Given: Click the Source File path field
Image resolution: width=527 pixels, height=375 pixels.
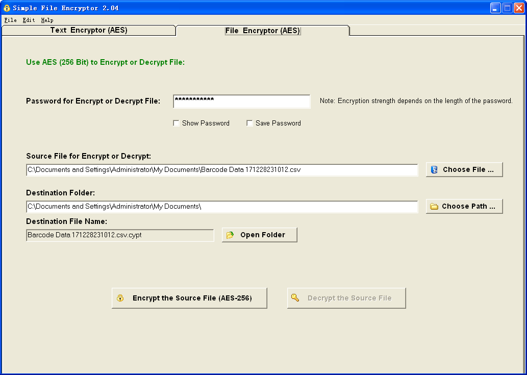Looking at the screenshot, I should (x=222, y=170).
